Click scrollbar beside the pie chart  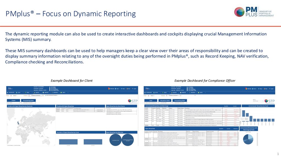click(257, 139)
